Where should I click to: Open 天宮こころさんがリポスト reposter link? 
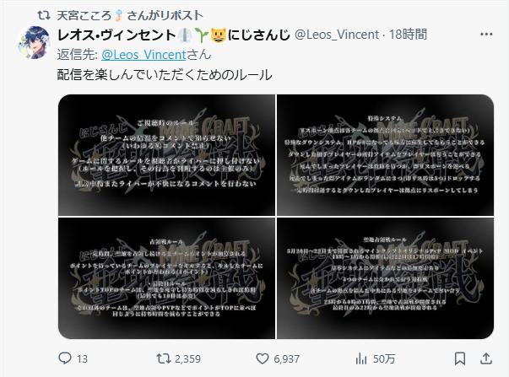pos(130,15)
